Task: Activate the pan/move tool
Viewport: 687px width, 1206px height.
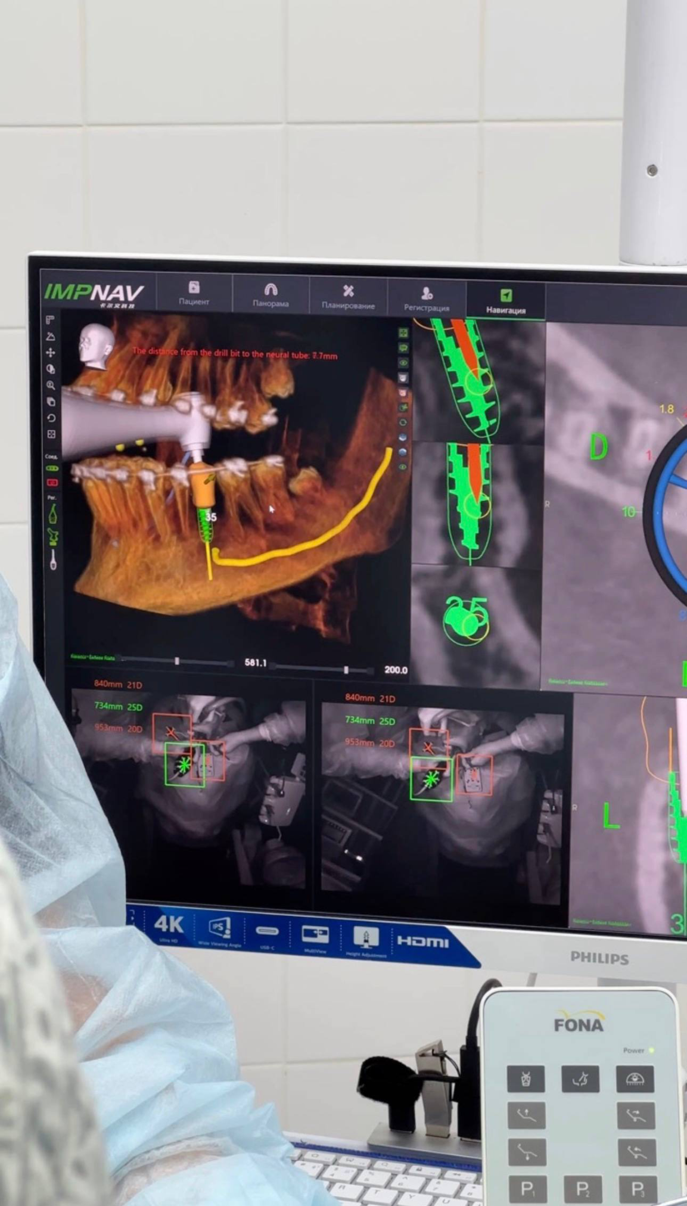Action: click(51, 353)
